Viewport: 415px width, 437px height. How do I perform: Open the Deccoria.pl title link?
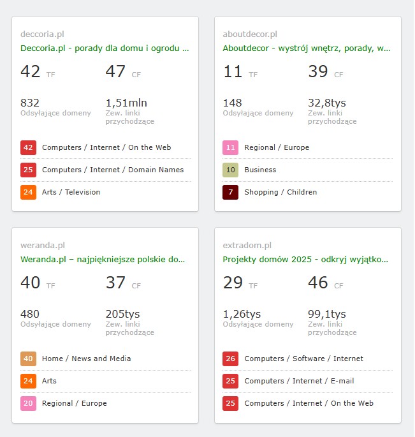click(105, 48)
